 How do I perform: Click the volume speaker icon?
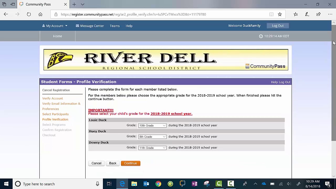pos(289,184)
